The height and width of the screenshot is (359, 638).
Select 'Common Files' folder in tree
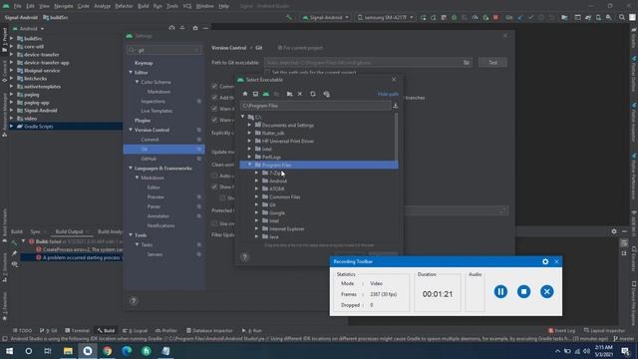click(284, 197)
